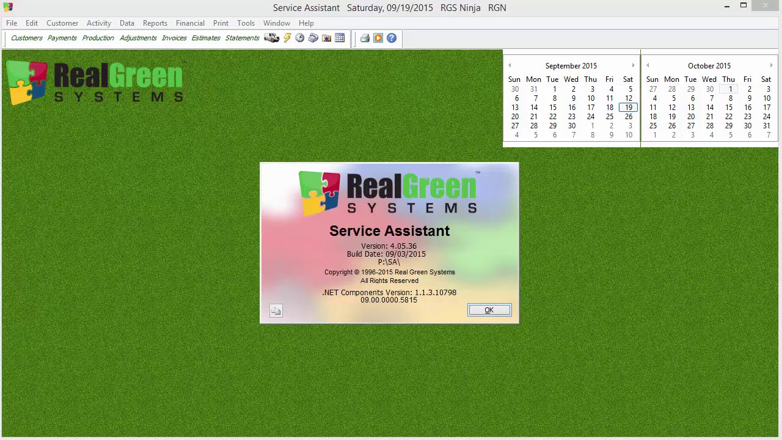Click the copy icon in About dialog
This screenshot has width=782, height=440.
pyautogui.click(x=276, y=311)
